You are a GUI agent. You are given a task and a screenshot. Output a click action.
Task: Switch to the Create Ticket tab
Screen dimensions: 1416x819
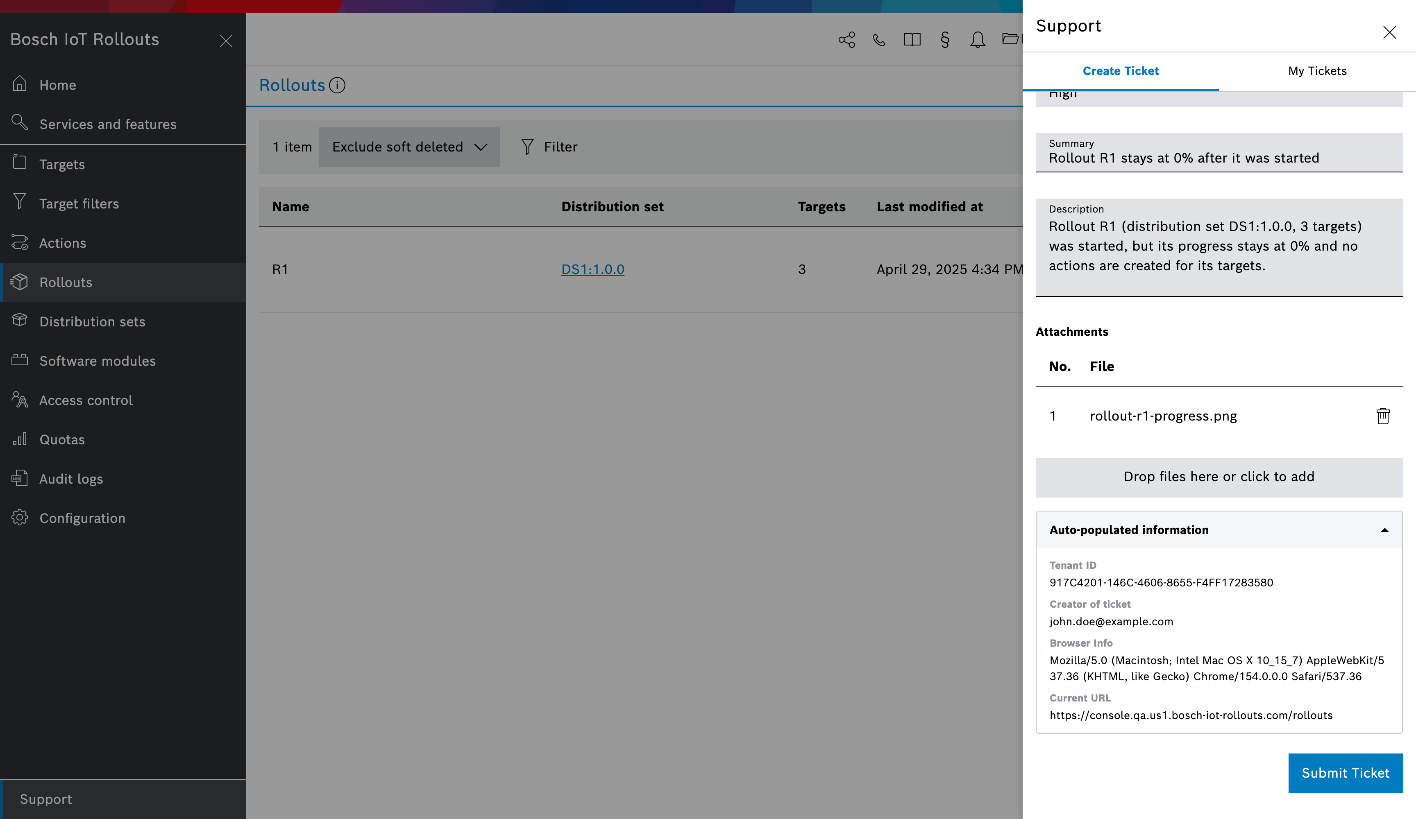(1121, 71)
